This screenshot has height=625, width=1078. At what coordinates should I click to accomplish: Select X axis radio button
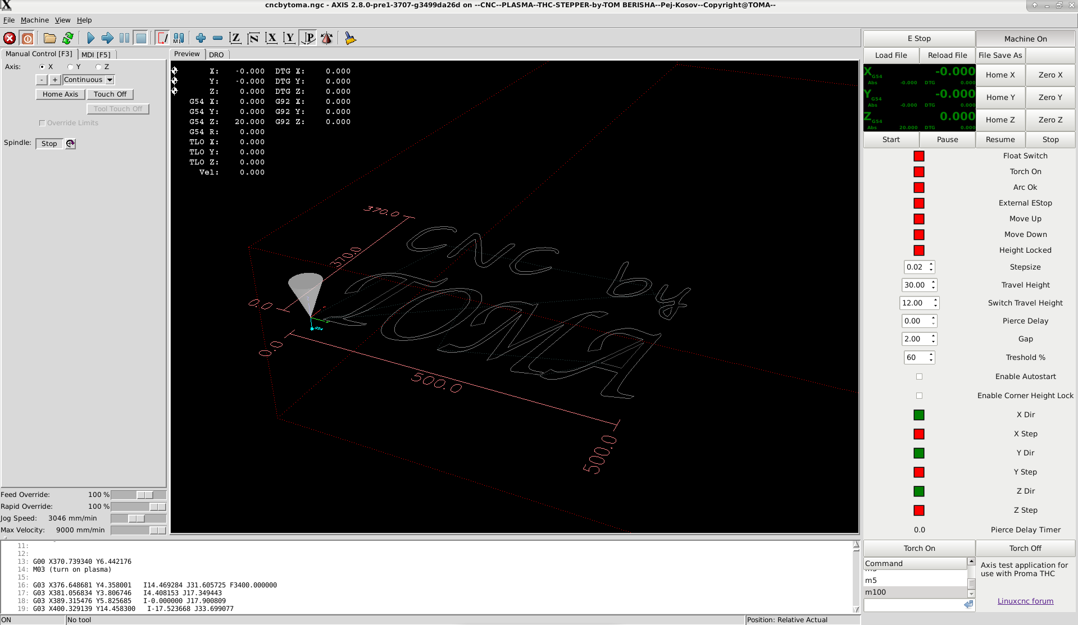(42, 67)
